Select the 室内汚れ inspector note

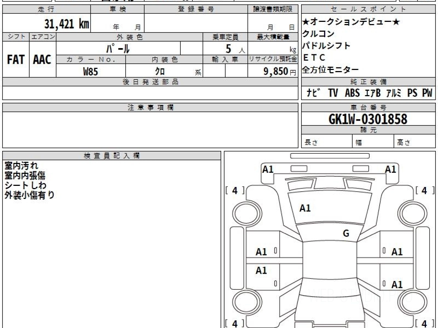coord(21,166)
